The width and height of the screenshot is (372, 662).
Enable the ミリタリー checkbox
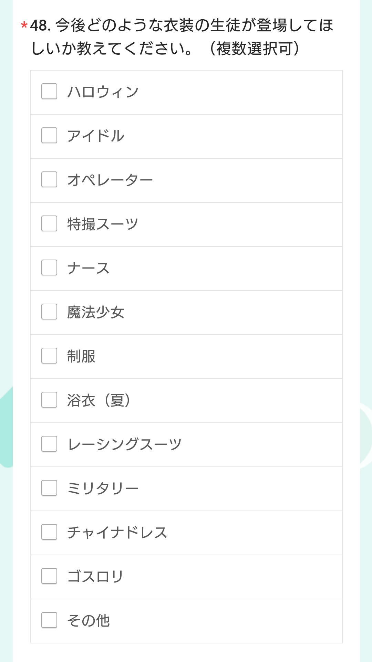pyautogui.click(x=49, y=488)
